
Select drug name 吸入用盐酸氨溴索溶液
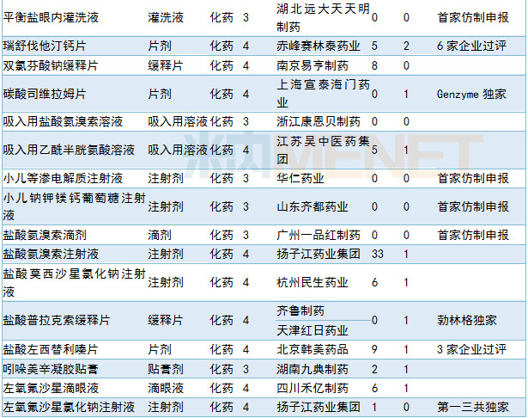63,121
